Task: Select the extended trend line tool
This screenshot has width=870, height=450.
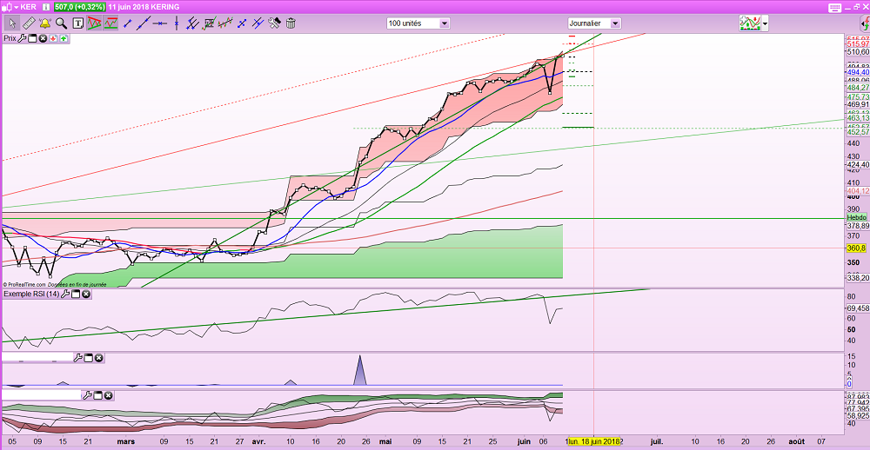Action: 144,23
